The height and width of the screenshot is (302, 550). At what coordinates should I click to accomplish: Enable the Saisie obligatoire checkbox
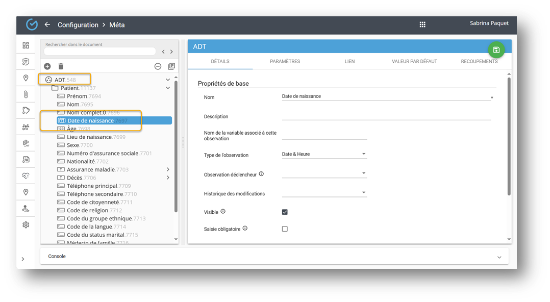pyautogui.click(x=285, y=229)
